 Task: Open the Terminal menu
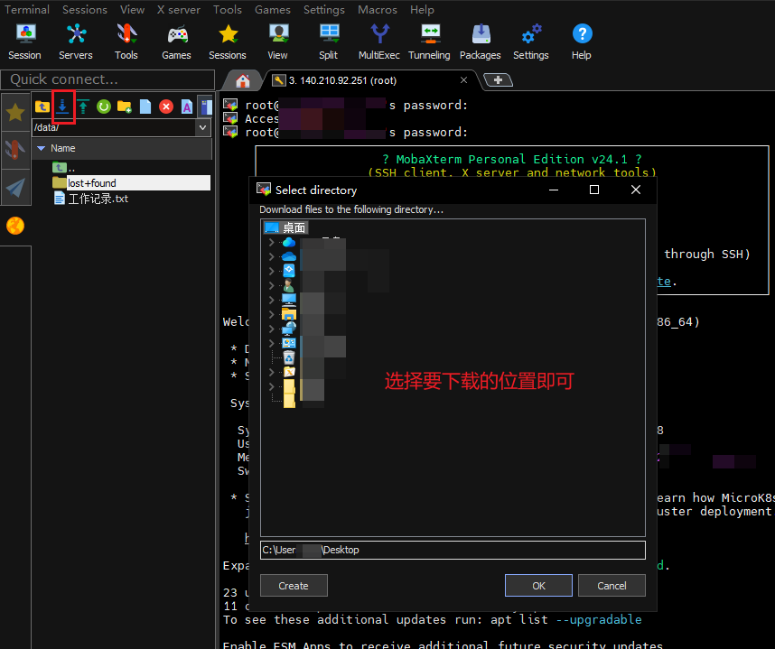click(27, 9)
